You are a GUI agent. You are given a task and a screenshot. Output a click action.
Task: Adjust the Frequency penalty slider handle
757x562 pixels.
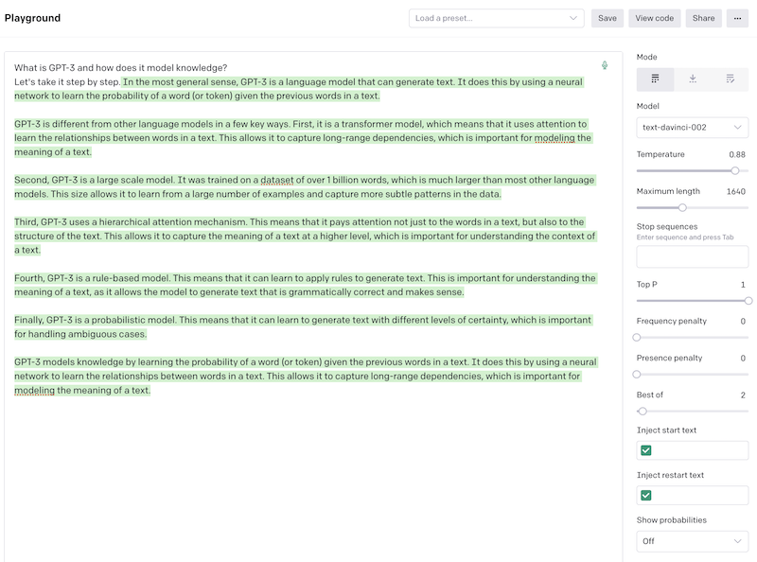(x=637, y=338)
